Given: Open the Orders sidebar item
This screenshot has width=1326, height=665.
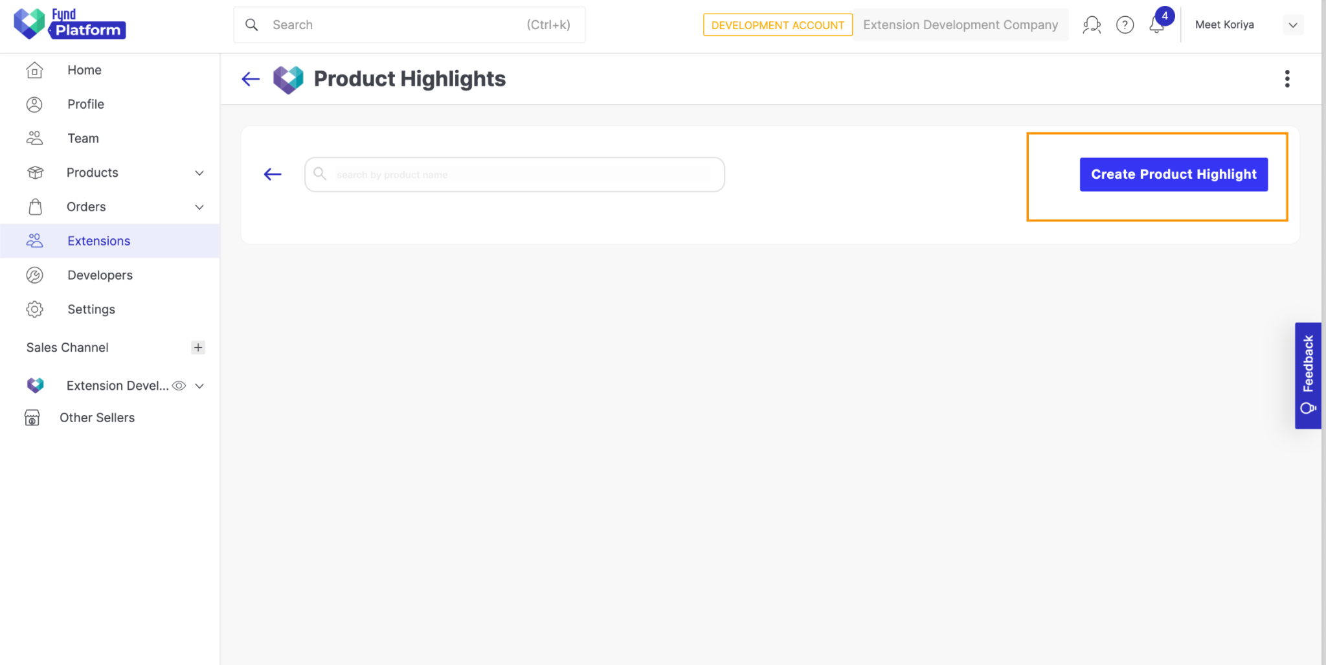Looking at the screenshot, I should click(110, 207).
